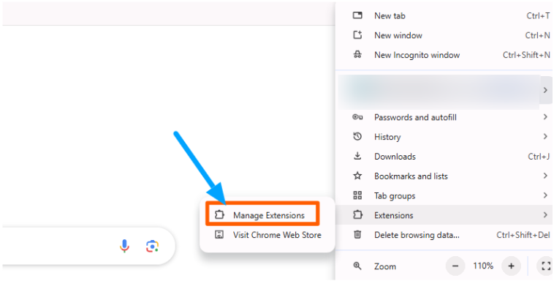The width and height of the screenshot is (554, 281).
Task: Click the Delete browsing data trash icon
Action: pos(357,234)
